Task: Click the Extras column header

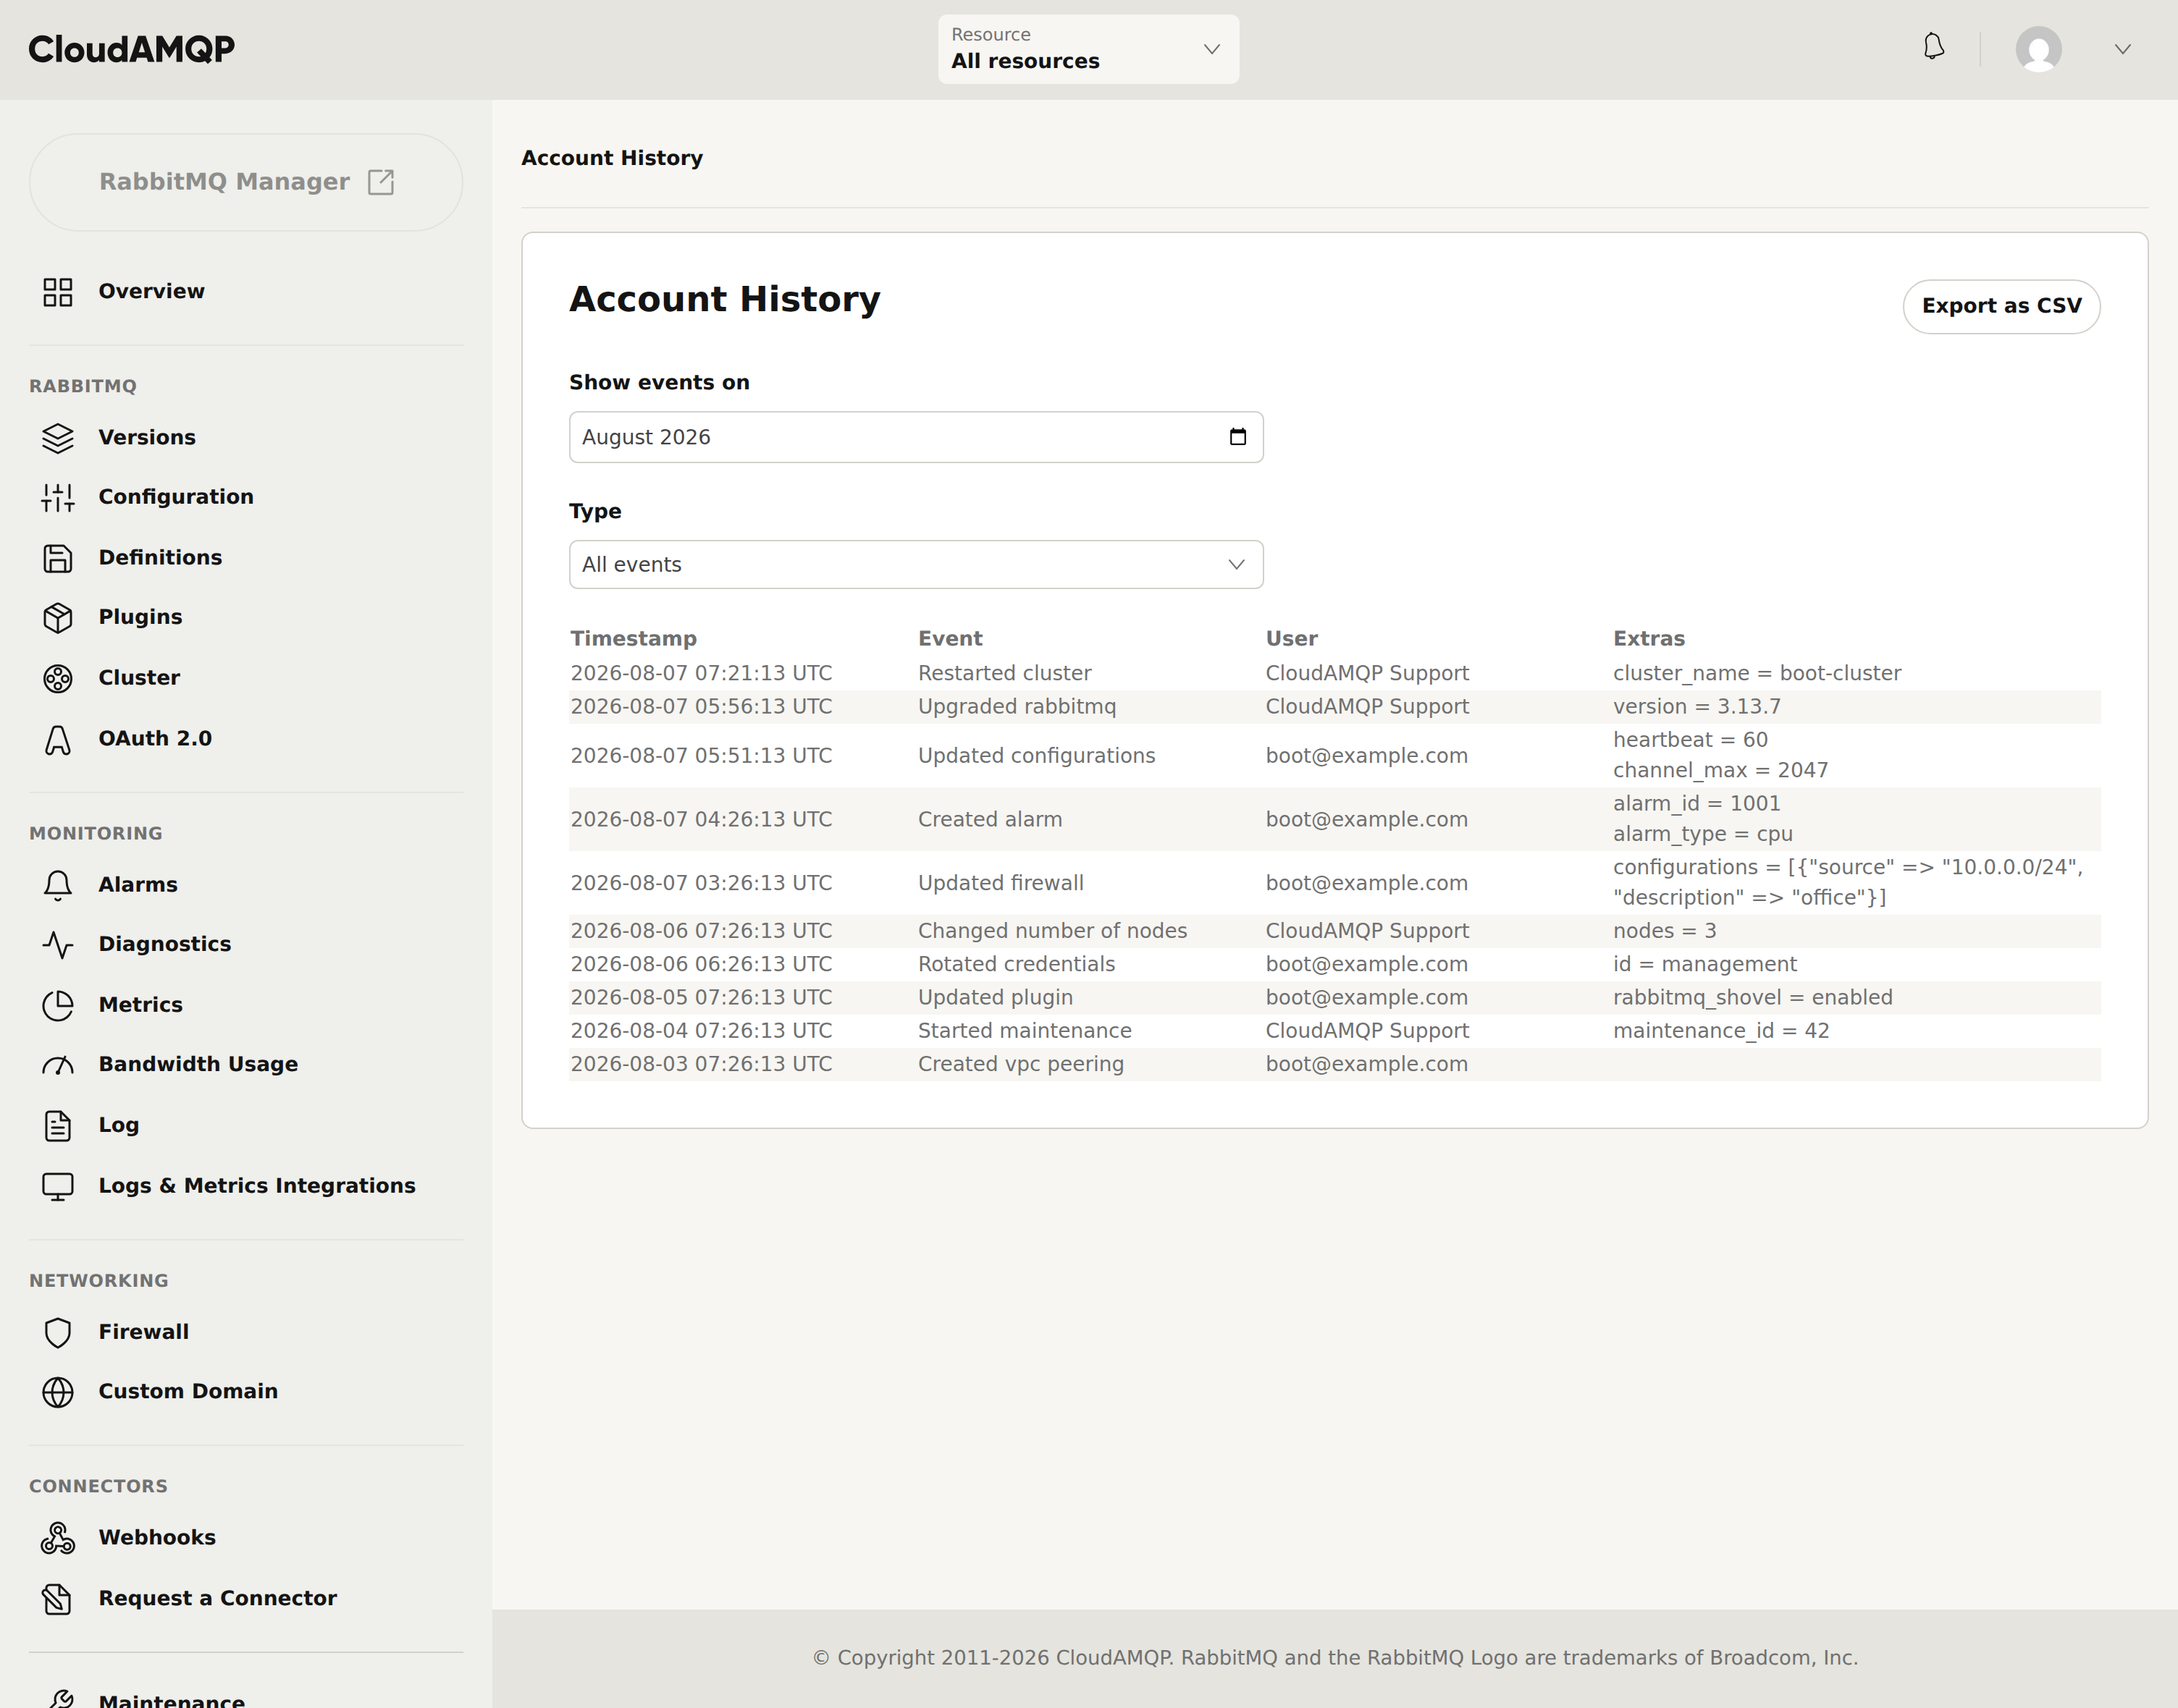Action: 1649,639
